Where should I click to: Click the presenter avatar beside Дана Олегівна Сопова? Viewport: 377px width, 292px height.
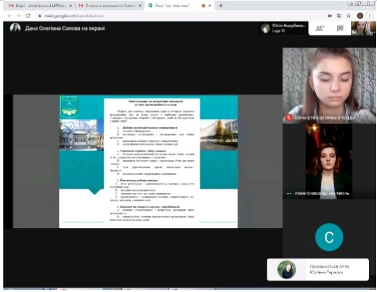click(x=15, y=28)
